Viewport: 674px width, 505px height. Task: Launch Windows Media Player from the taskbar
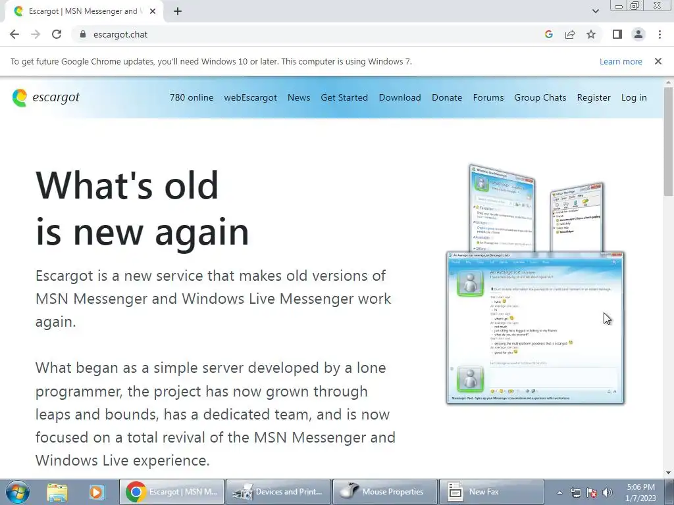click(96, 492)
